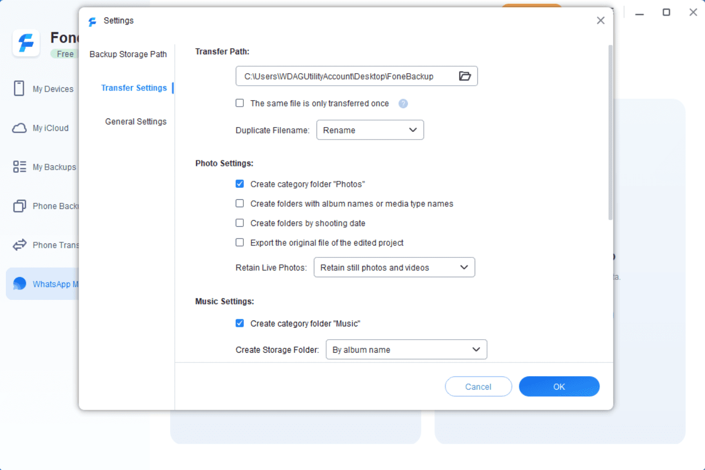Click the Phone Transfer arrows icon
Screen dimensions: 705x470
click(19, 245)
